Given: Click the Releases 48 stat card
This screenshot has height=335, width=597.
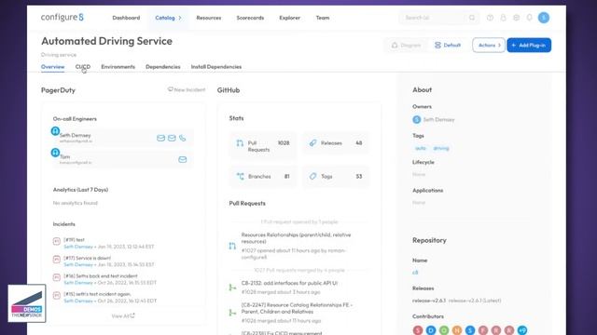Looking at the screenshot, I should coord(336,143).
